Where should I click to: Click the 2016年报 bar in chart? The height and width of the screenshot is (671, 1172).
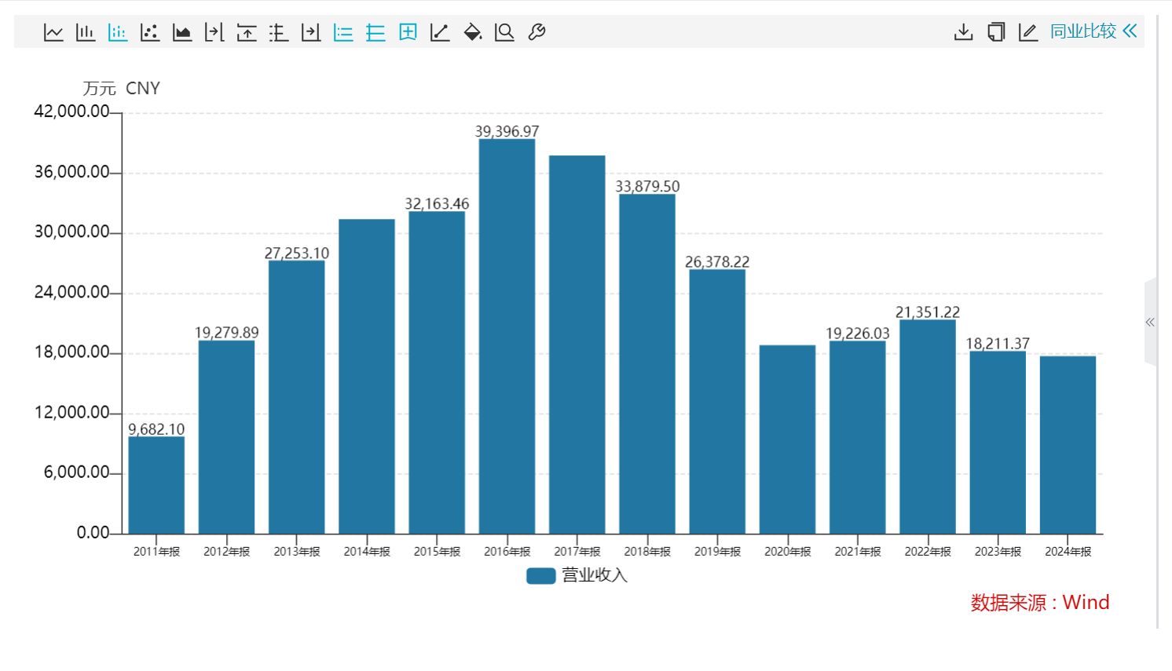507,337
